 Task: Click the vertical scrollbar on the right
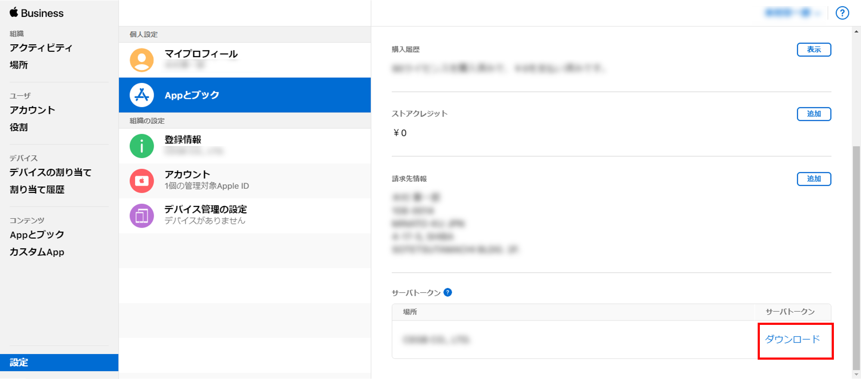[x=856, y=258]
